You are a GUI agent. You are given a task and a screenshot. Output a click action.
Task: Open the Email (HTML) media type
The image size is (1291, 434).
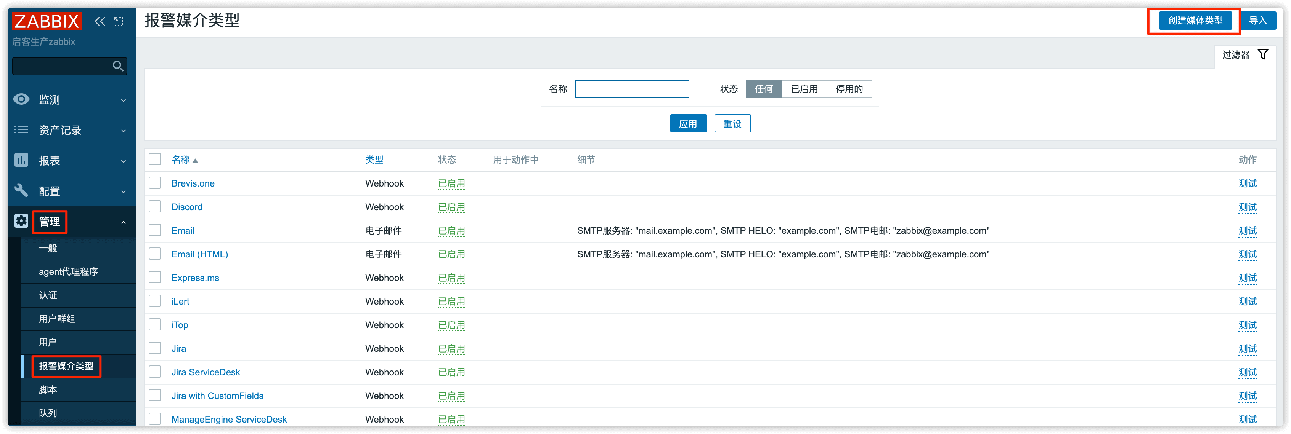(x=199, y=254)
